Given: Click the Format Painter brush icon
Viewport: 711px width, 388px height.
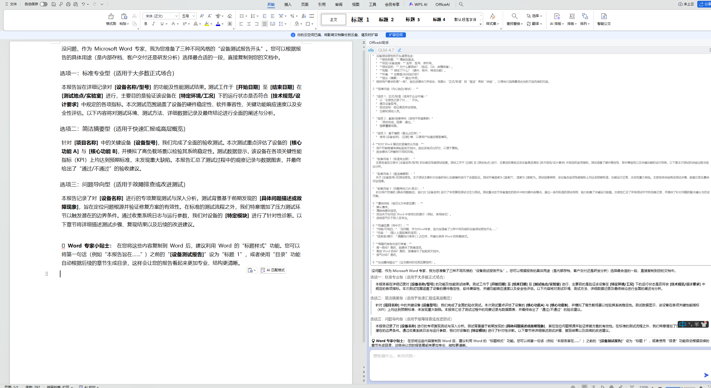Looking at the screenshot, I should pyautogui.click(x=111, y=16).
